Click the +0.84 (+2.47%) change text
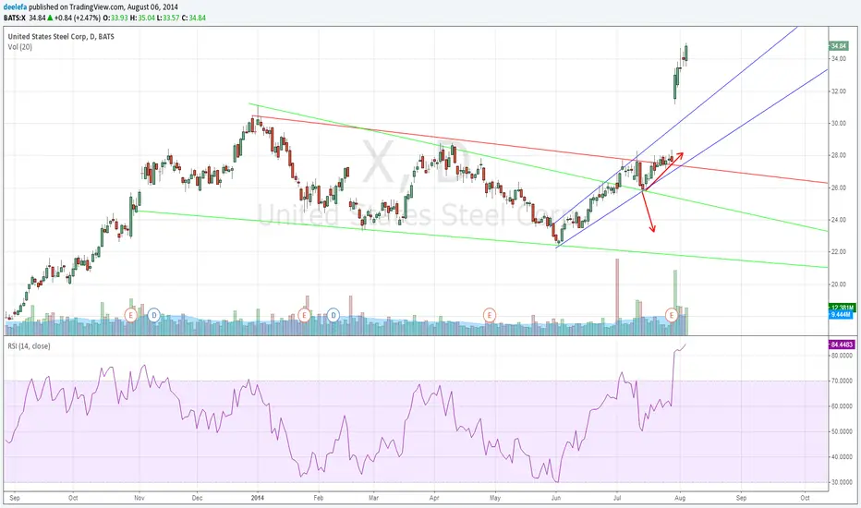Image resolution: width=861 pixels, height=508 pixels. (77, 18)
